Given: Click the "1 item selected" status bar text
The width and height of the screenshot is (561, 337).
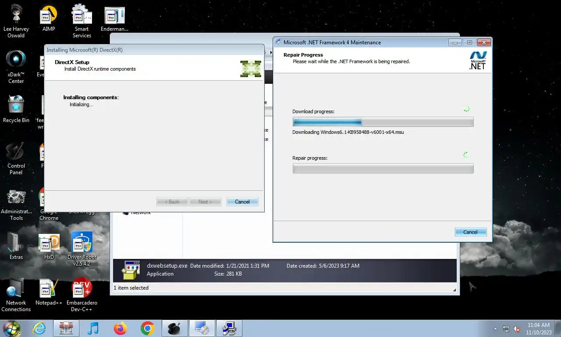Looking at the screenshot, I should click(131, 288).
